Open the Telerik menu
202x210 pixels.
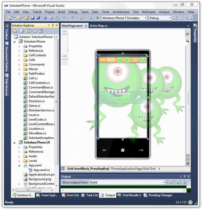pos(37,12)
